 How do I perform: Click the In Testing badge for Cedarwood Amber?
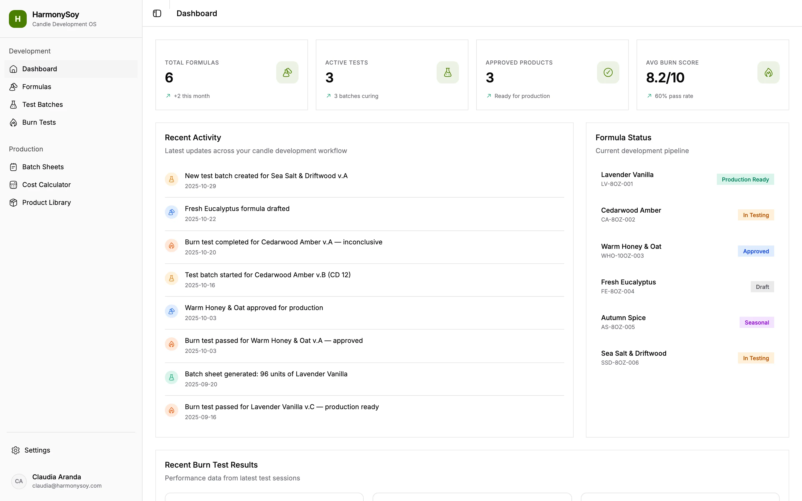click(x=755, y=215)
